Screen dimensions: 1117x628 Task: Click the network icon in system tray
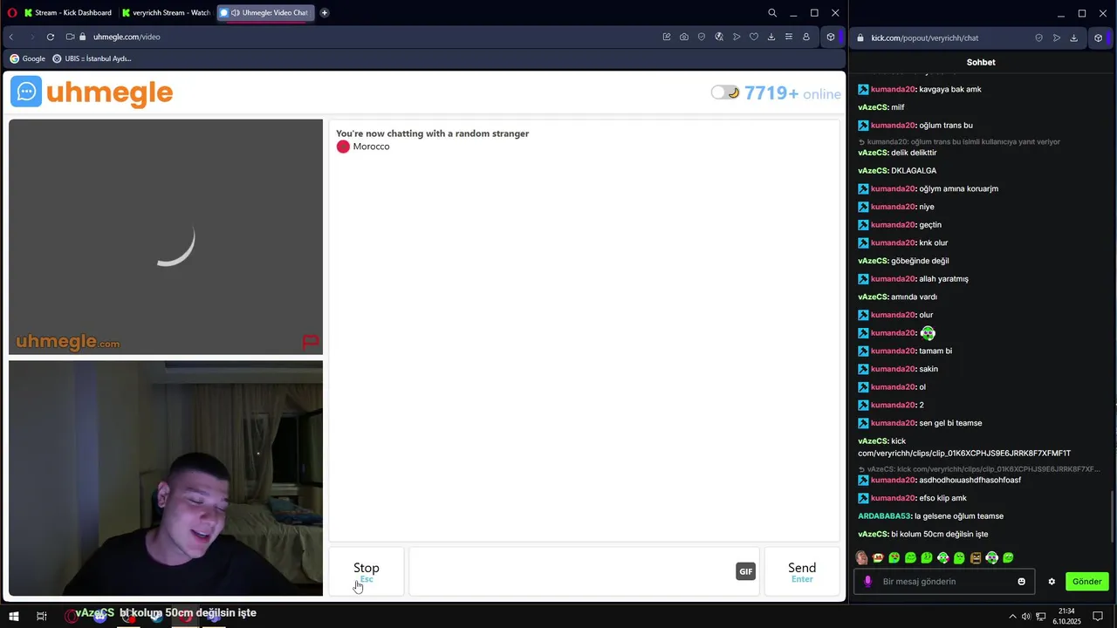tap(1041, 617)
